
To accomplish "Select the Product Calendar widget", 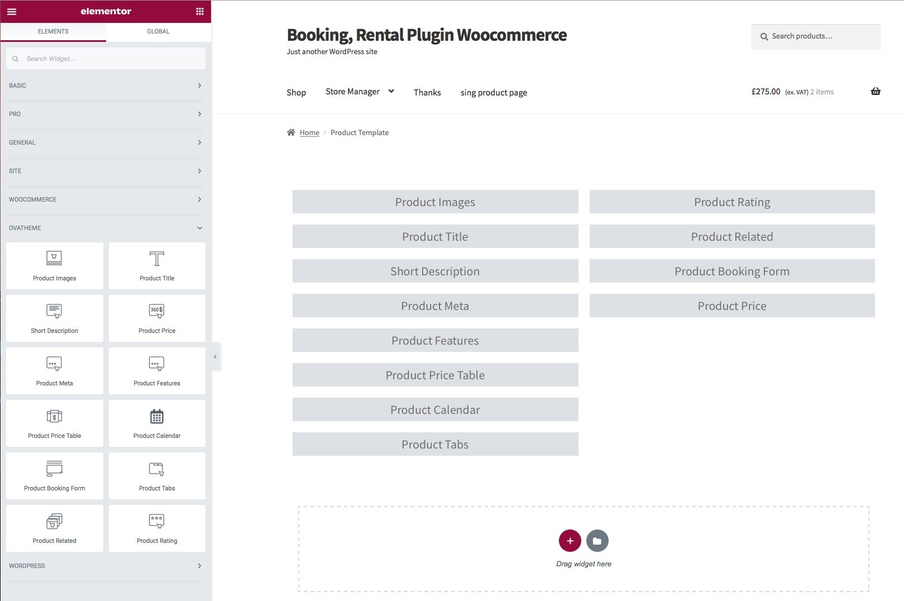I will pyautogui.click(x=157, y=423).
